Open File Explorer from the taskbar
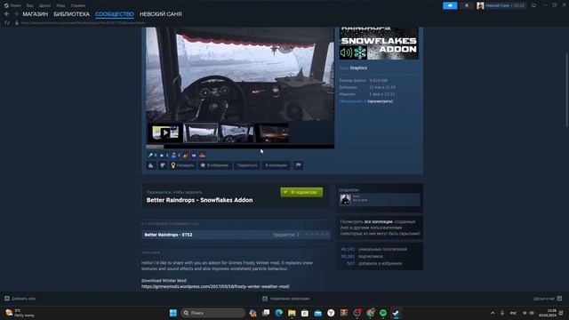 point(292,313)
